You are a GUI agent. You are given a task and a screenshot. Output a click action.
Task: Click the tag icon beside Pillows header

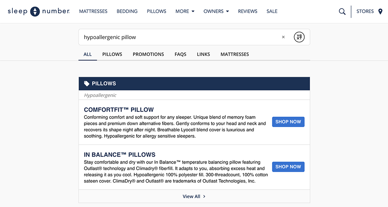87,83
